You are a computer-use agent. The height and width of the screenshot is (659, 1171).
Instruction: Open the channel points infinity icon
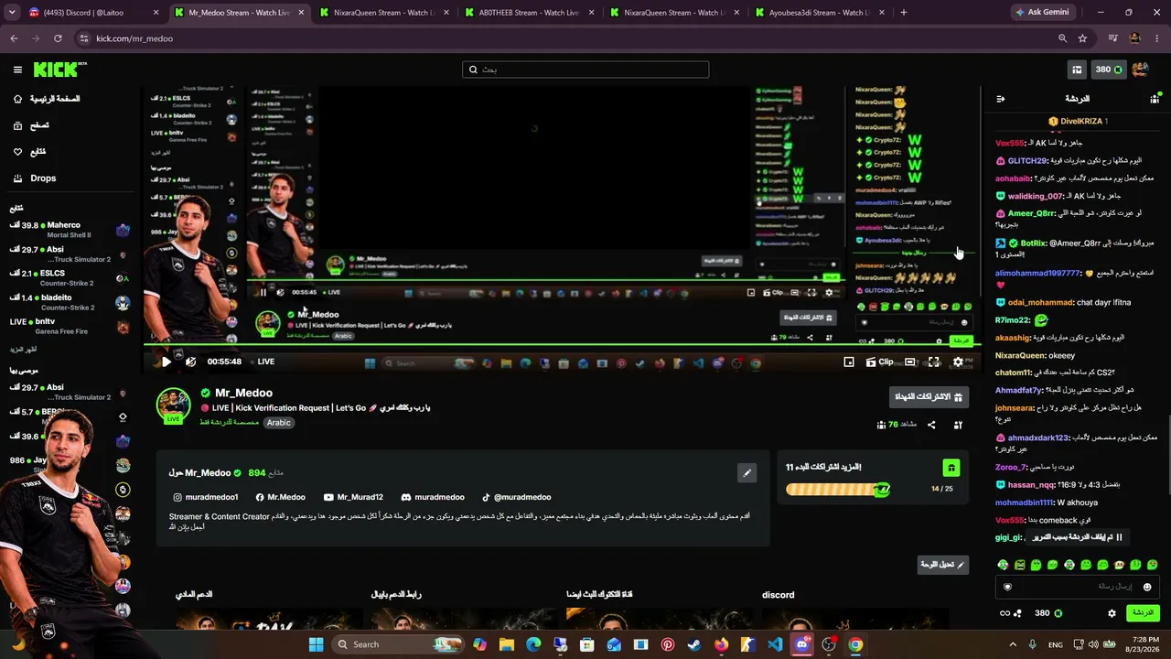(1004, 613)
